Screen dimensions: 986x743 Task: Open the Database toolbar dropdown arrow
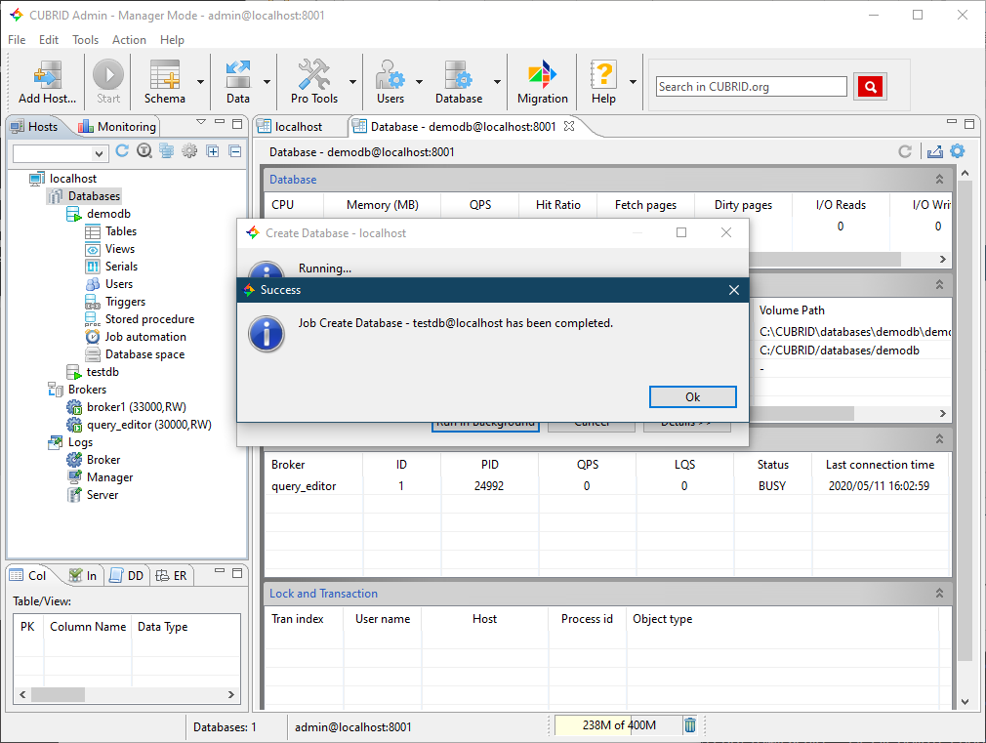[x=497, y=83]
